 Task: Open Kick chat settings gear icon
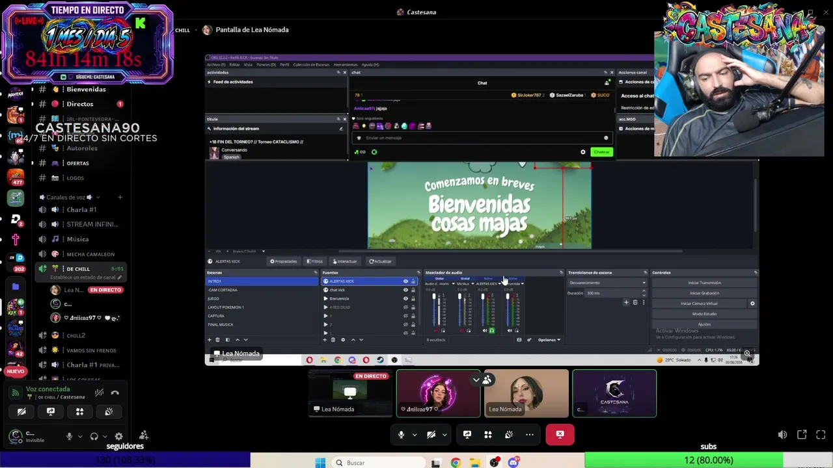(583, 152)
